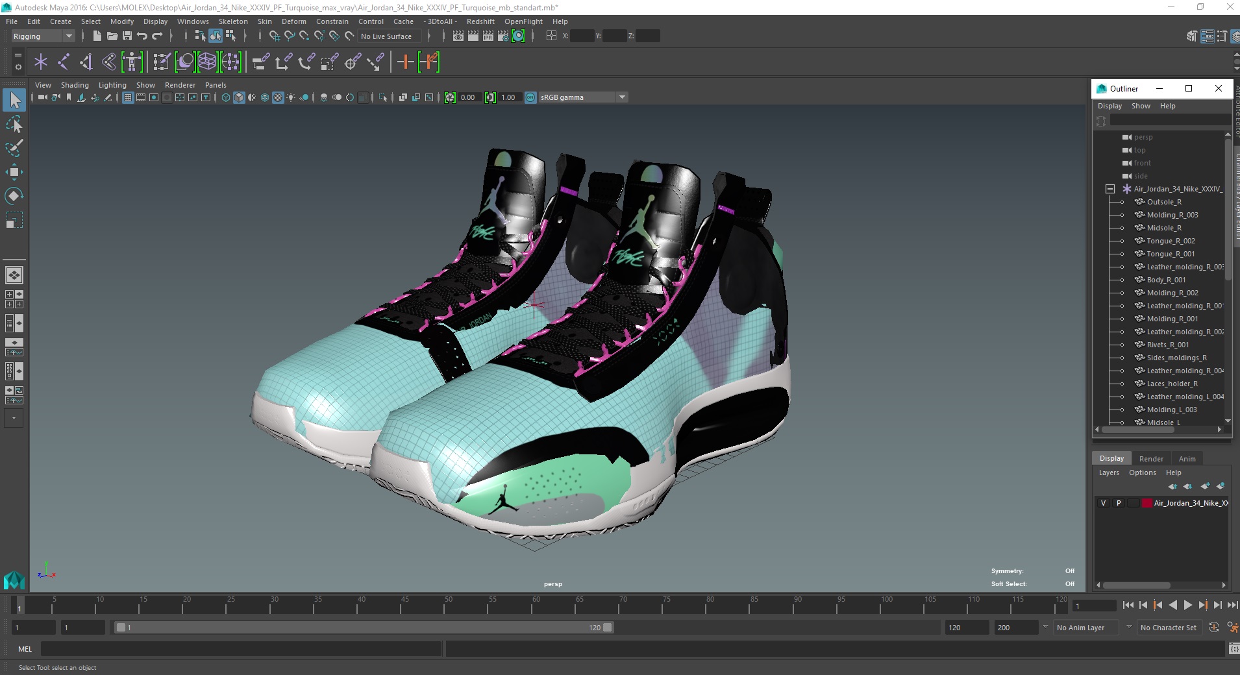
Task: Open the Outliner Display menu
Action: (1110, 106)
